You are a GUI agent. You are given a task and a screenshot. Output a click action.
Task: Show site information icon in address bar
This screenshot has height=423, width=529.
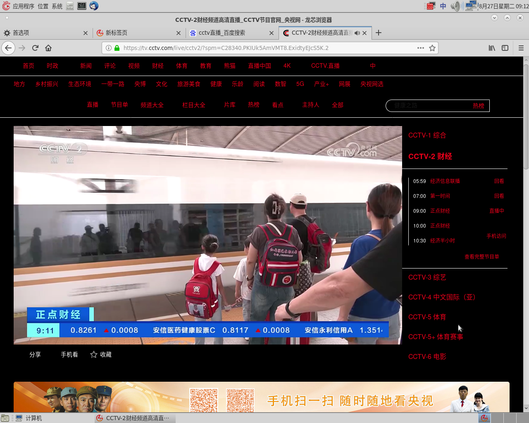click(x=108, y=48)
